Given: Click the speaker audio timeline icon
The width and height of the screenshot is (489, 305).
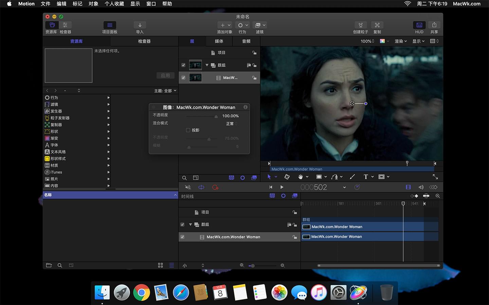Looking at the screenshot, I should click(421, 187).
